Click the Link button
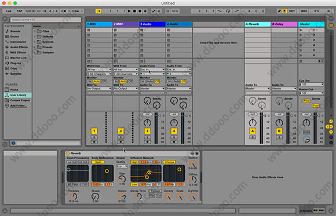 pyautogui.click(x=9, y=11)
